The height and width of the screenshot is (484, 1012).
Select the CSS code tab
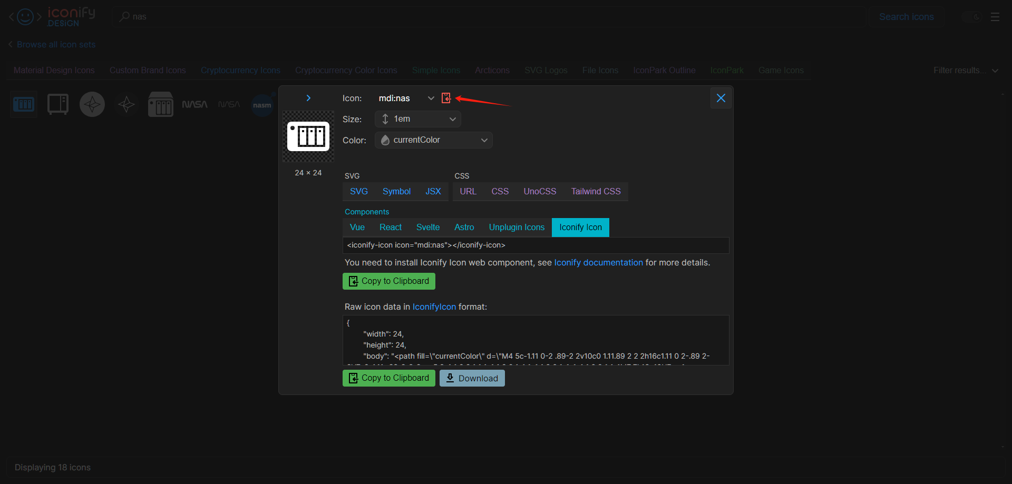500,192
